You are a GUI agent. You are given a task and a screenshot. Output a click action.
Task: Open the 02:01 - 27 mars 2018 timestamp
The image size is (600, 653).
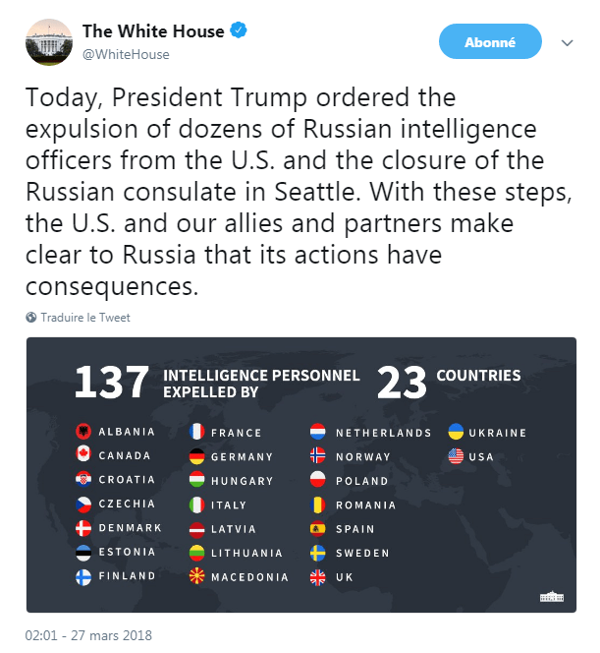pos(88,636)
